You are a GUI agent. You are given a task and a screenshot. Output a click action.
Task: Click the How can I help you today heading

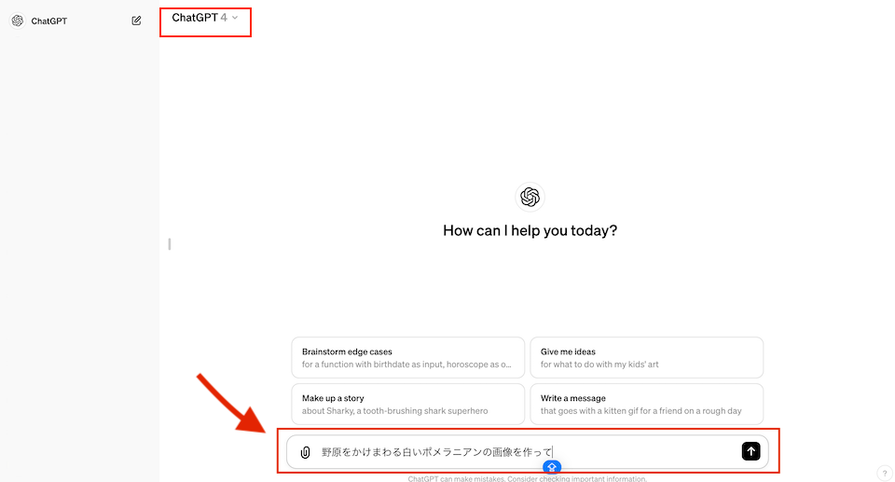click(x=530, y=230)
